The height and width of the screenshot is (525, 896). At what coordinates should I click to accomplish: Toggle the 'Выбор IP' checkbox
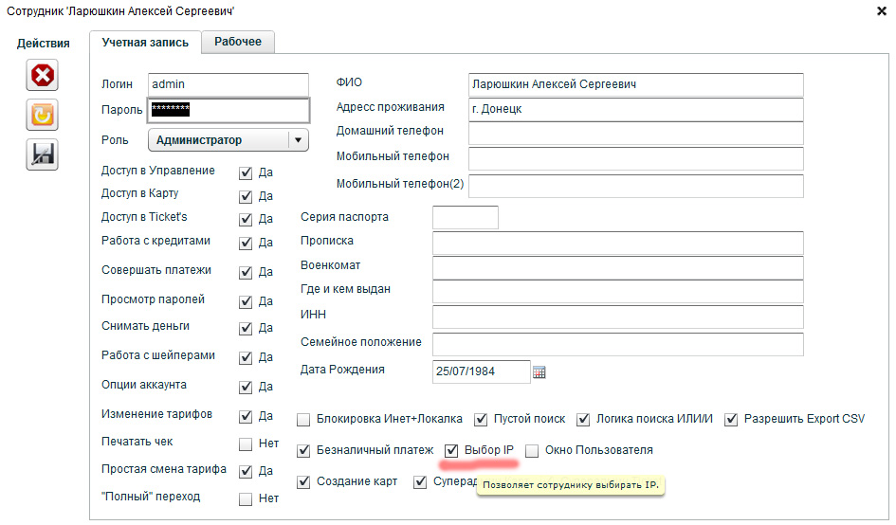[452, 451]
